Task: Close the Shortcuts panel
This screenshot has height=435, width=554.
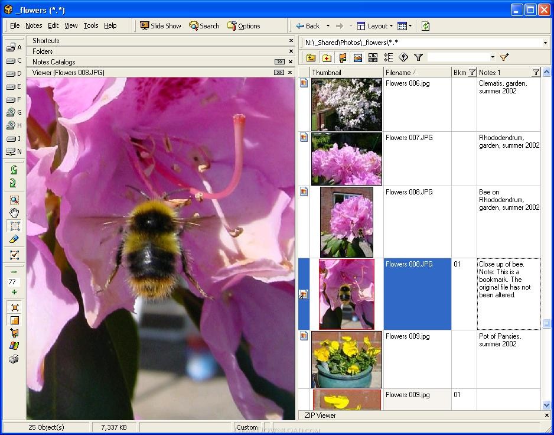Action: pos(291,41)
